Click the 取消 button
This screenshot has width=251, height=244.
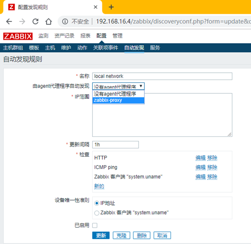pos(162,235)
